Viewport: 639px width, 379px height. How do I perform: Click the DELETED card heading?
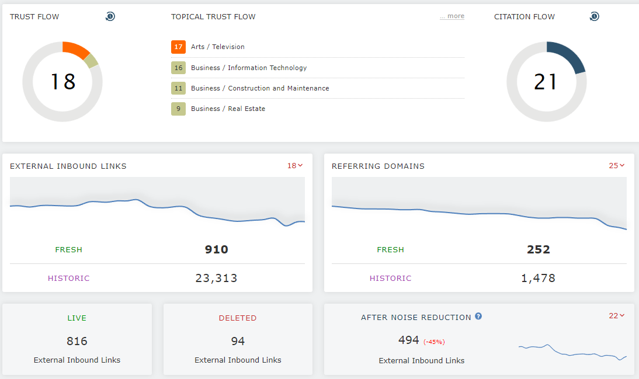click(x=238, y=318)
